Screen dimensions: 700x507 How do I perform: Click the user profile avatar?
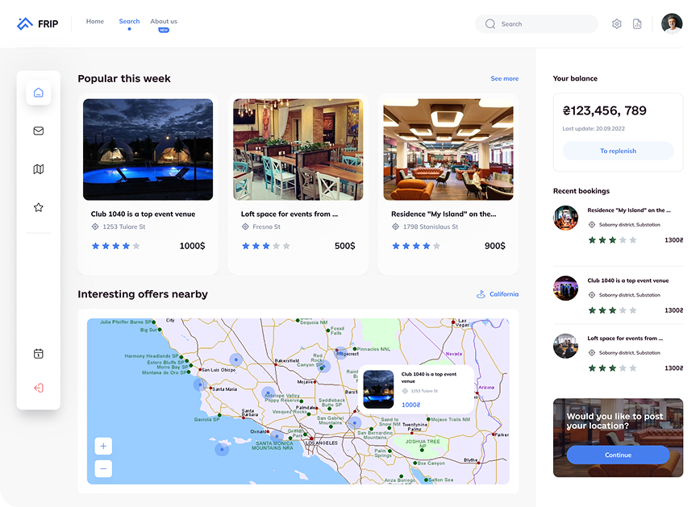point(671,24)
